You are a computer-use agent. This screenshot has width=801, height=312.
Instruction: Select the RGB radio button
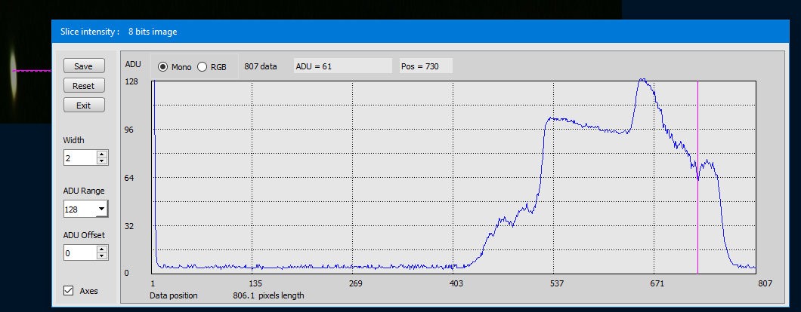coord(203,67)
